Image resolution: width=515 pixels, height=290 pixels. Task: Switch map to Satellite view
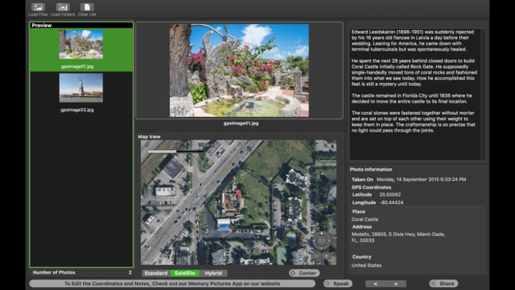coord(185,273)
